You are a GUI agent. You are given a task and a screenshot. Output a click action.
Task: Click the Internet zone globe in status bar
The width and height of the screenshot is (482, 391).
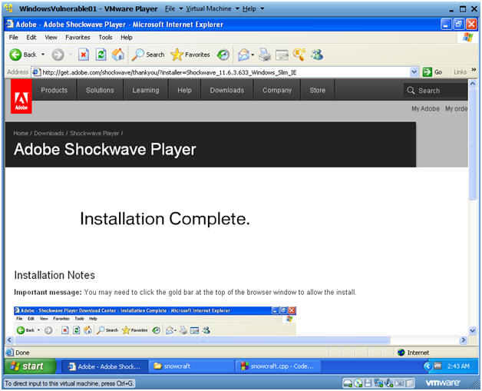401,353
